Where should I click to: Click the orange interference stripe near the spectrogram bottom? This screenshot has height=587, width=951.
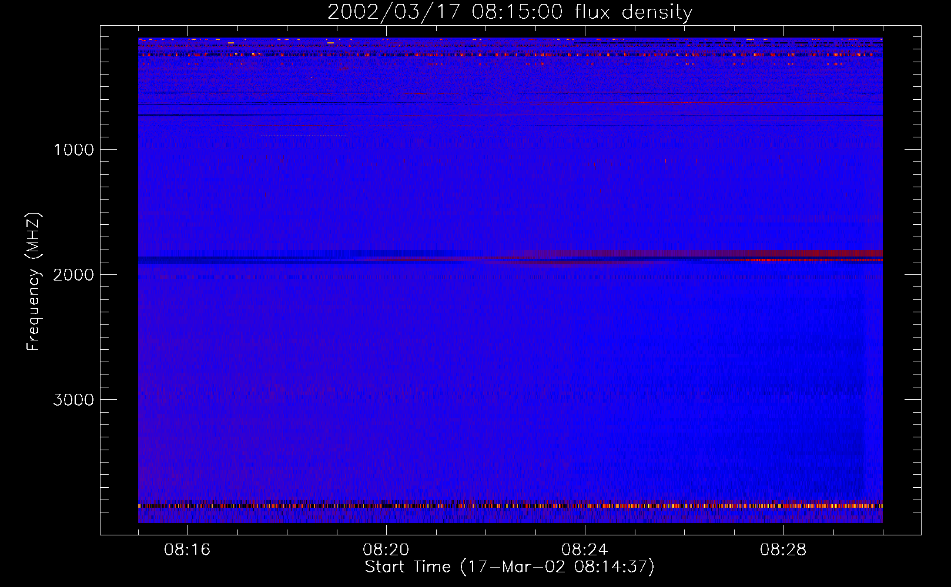[510, 505]
